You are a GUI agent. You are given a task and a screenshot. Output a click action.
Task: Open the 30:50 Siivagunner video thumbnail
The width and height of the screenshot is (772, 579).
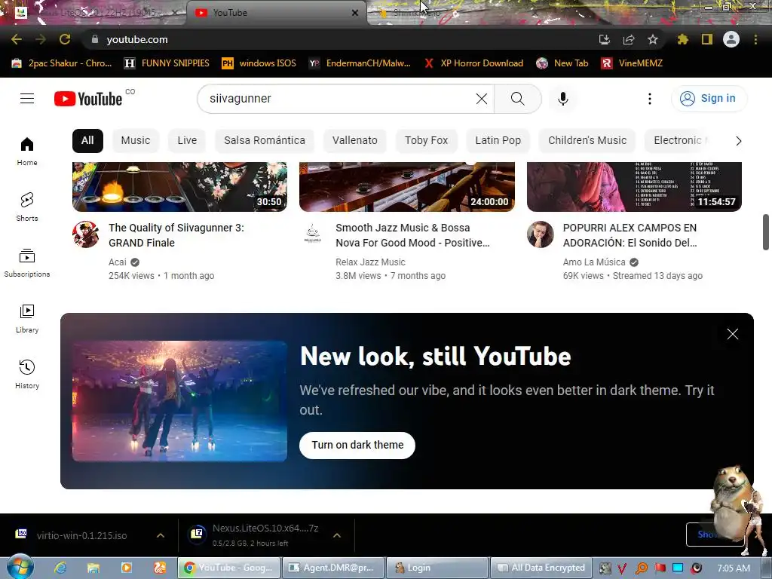pyautogui.click(x=179, y=187)
